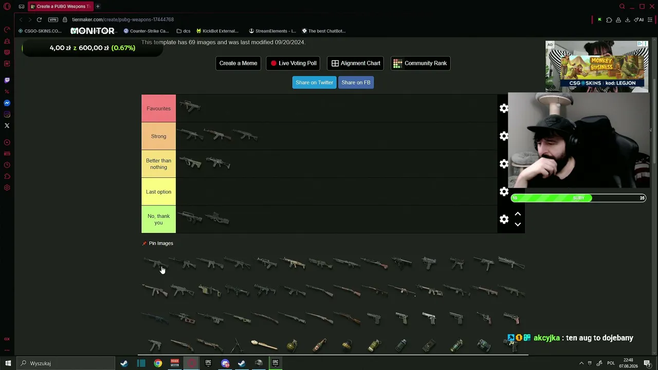Open Google Chrome from the taskbar
This screenshot has height=370, width=658.
[158, 363]
